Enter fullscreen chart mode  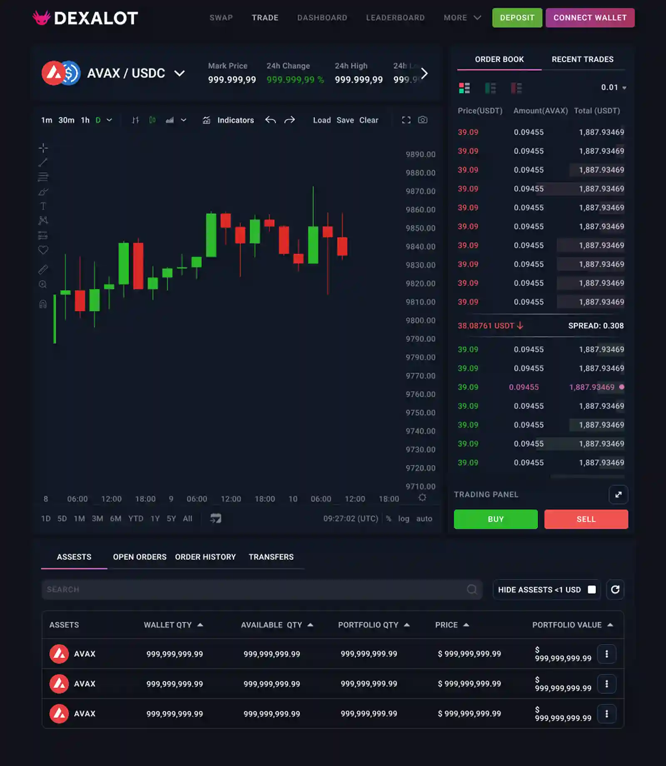406,120
